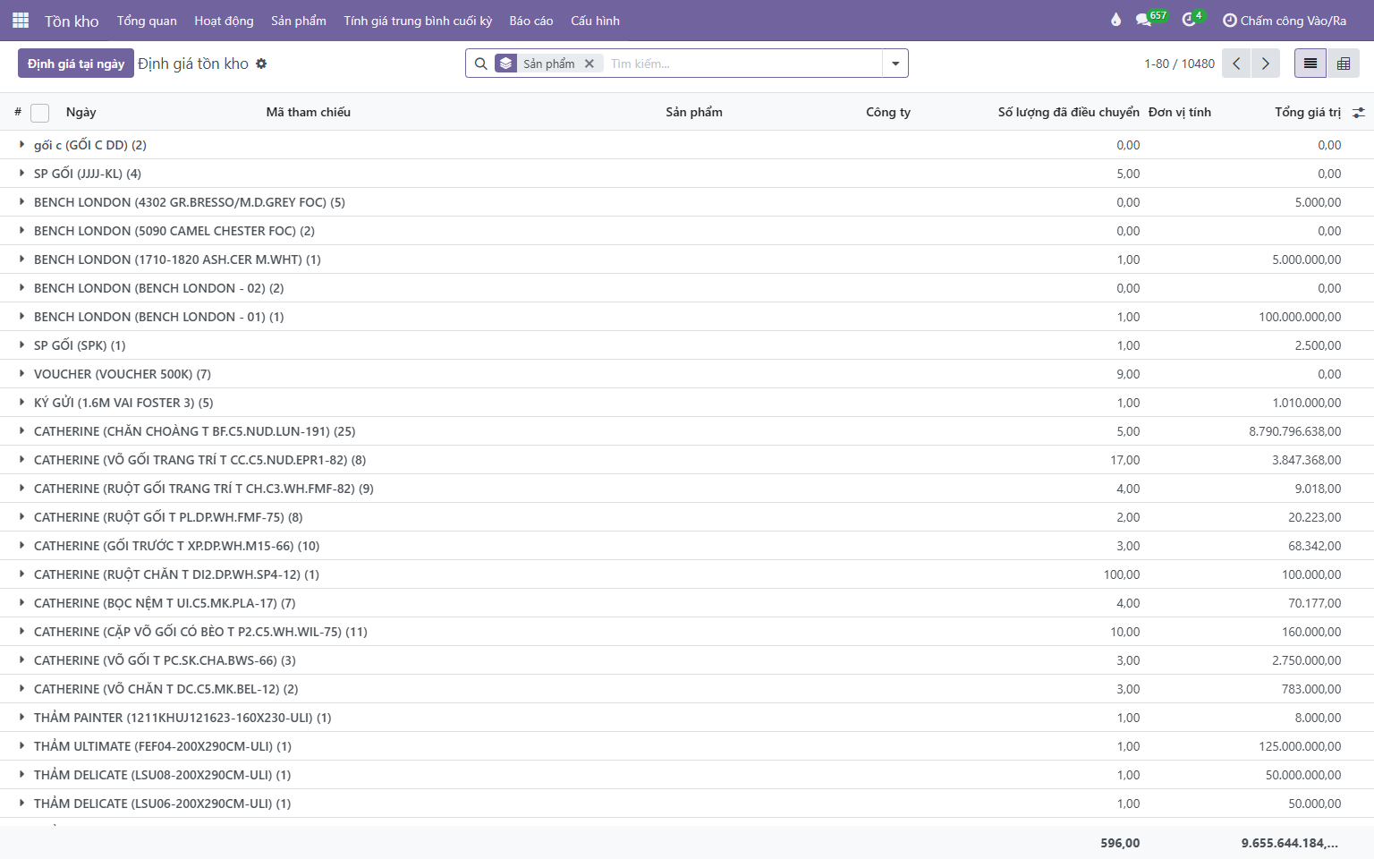The height and width of the screenshot is (859, 1374).
Task: Remove the Sản phẩm group filter
Action: (589, 64)
